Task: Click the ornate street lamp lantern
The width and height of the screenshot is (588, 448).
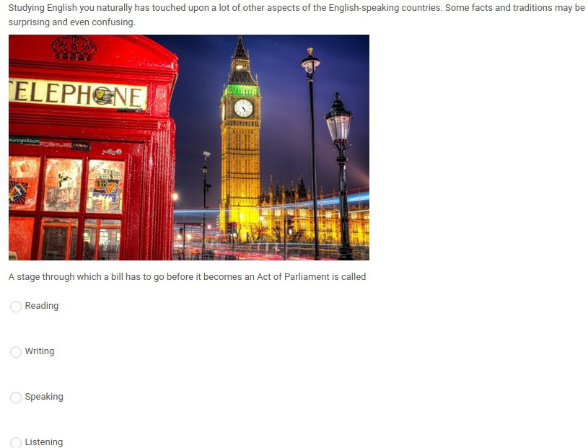Action: [338, 118]
